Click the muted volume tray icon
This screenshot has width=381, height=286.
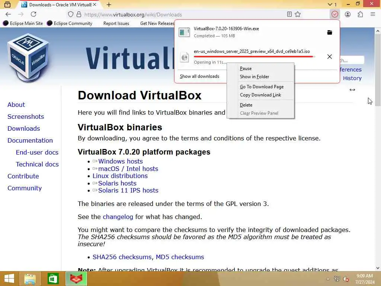[x=346, y=279]
